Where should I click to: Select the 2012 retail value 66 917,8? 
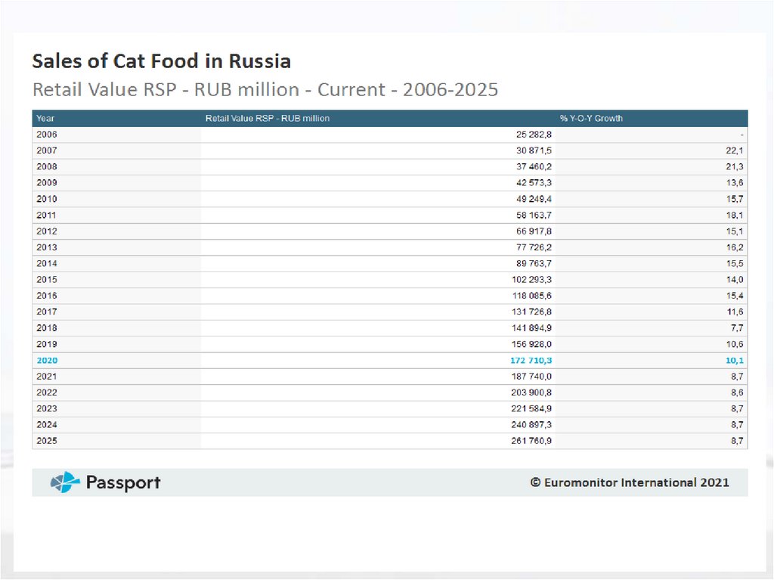(534, 231)
